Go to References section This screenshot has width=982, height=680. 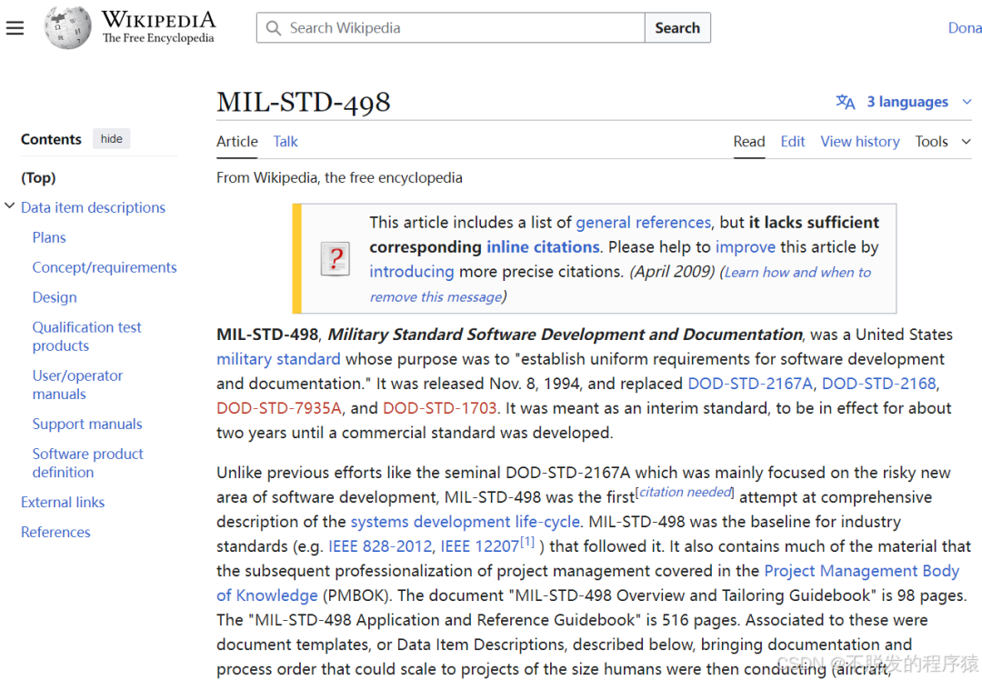(x=55, y=532)
